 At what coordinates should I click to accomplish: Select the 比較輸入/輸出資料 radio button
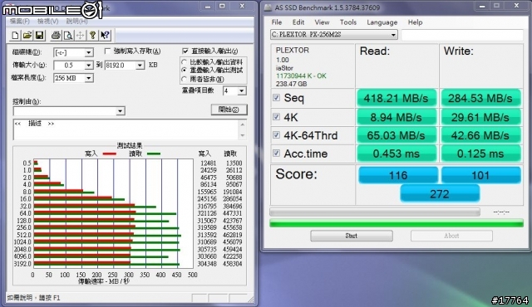pos(184,62)
